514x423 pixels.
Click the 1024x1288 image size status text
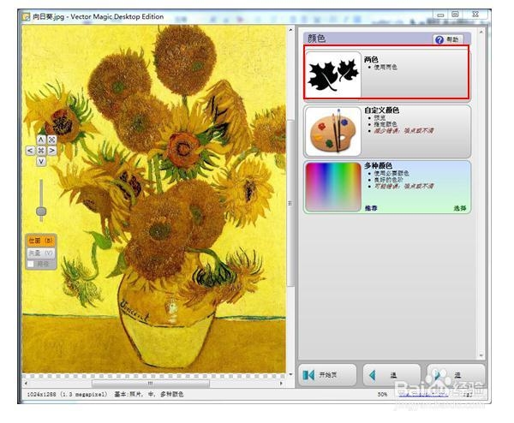pyautogui.click(x=67, y=394)
